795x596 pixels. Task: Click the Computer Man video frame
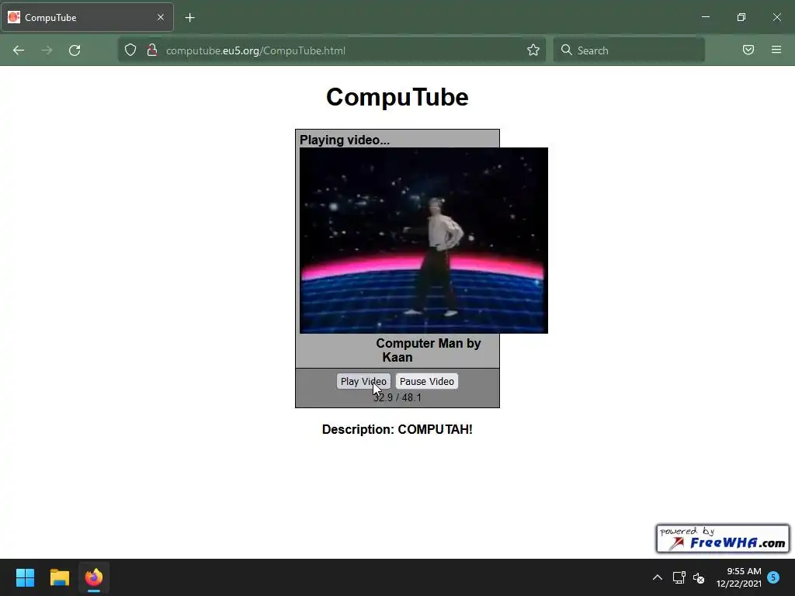[x=424, y=241]
